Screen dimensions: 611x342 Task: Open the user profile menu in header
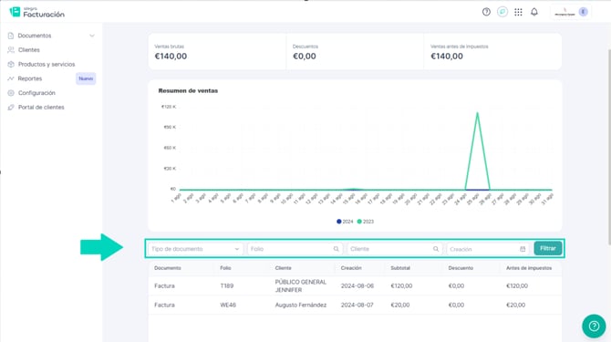point(571,12)
